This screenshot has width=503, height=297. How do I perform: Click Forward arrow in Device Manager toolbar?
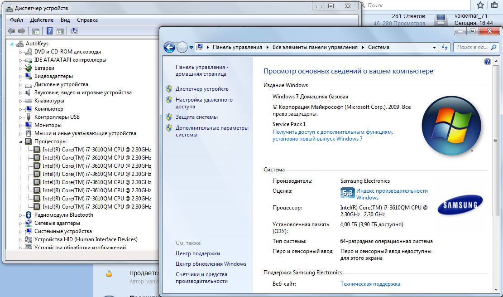(x=21, y=31)
